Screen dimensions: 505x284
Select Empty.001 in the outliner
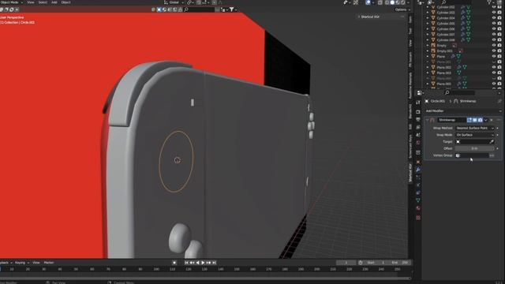click(x=444, y=50)
